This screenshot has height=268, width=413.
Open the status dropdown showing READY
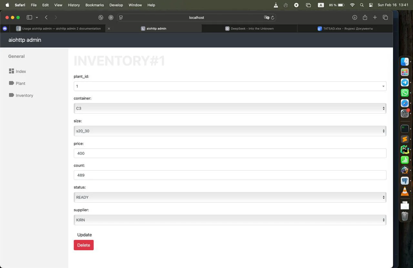[230, 197]
